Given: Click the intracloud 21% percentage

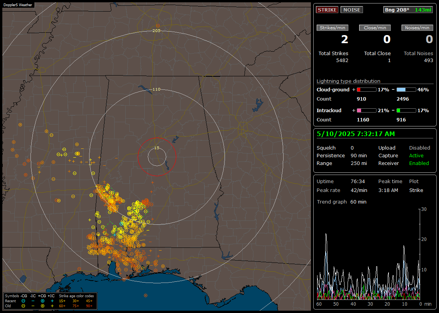Looking at the screenshot, I should [x=383, y=111].
